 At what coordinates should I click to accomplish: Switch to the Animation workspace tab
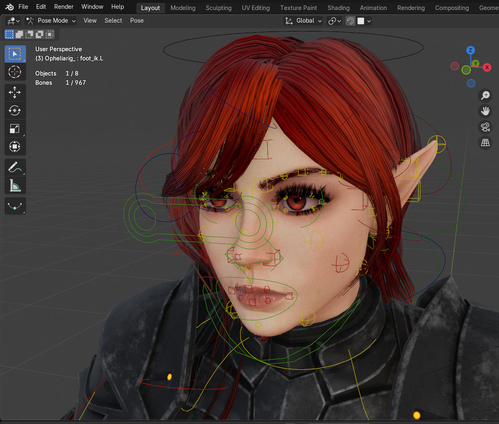tap(373, 8)
